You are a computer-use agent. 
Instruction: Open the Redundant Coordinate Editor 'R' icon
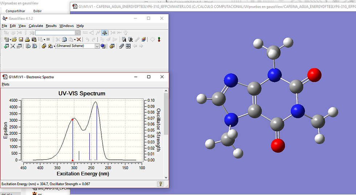pyautogui.click(x=130, y=40)
